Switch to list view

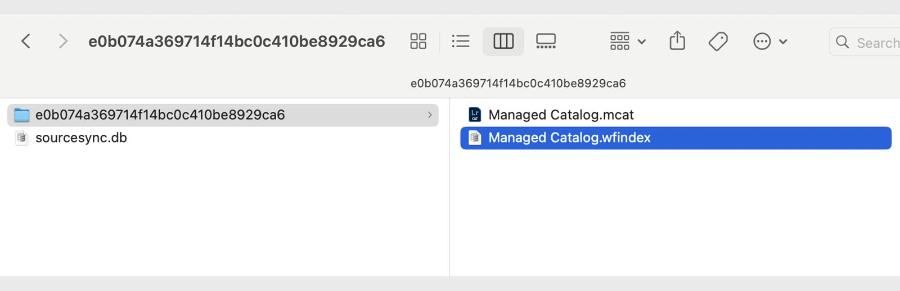460,41
